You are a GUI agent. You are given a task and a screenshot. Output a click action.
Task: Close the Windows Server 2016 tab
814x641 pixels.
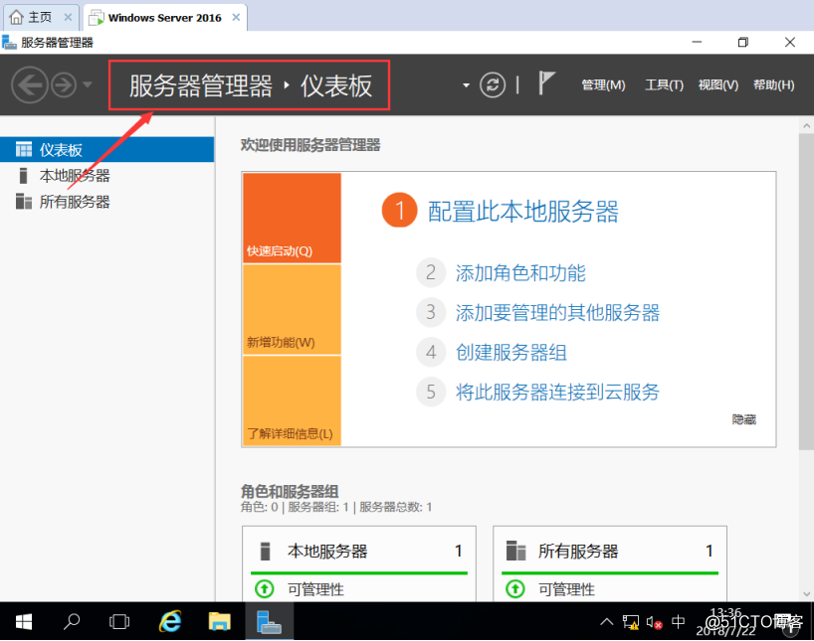tap(236, 17)
